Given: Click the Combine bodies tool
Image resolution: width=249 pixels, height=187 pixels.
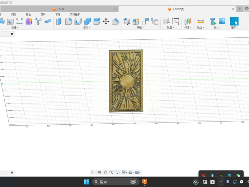Looking at the screenshot, I should point(87,21).
